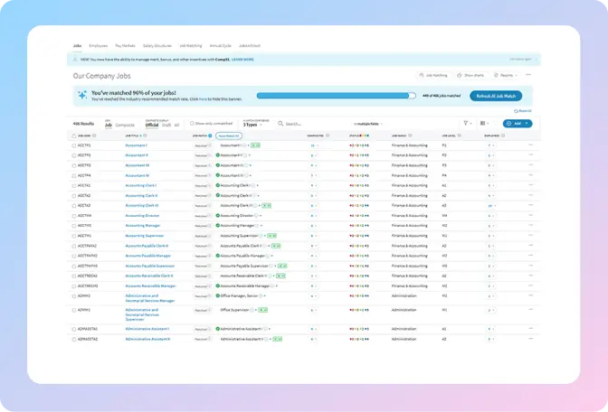
Task: Click the job match progress bar
Action: pyautogui.click(x=337, y=94)
